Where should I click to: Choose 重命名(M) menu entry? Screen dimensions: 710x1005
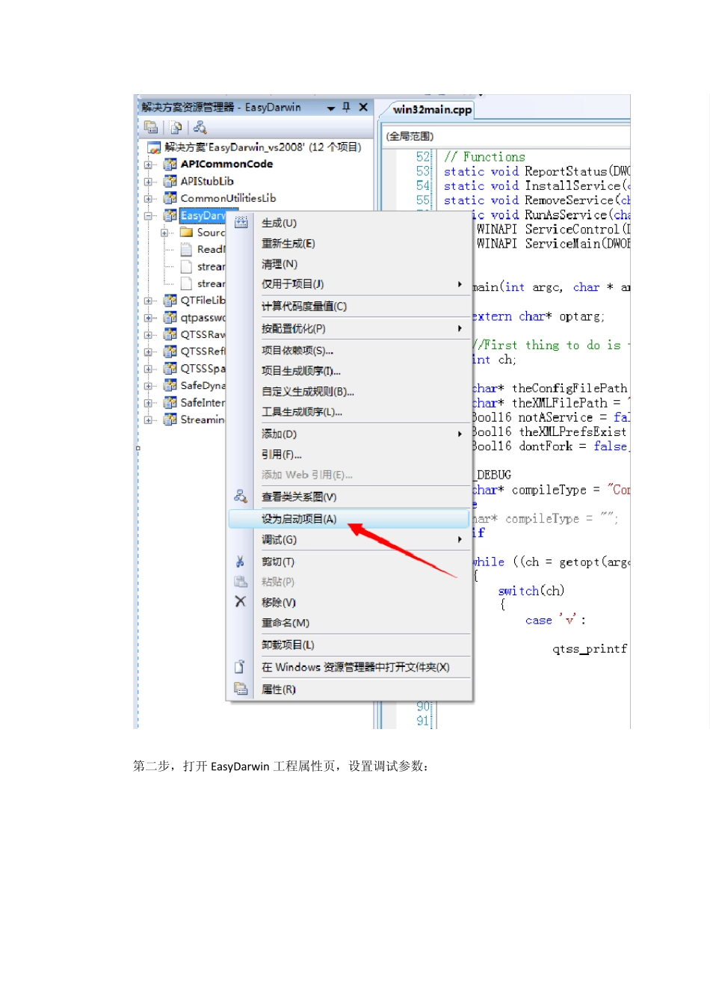[350, 623]
